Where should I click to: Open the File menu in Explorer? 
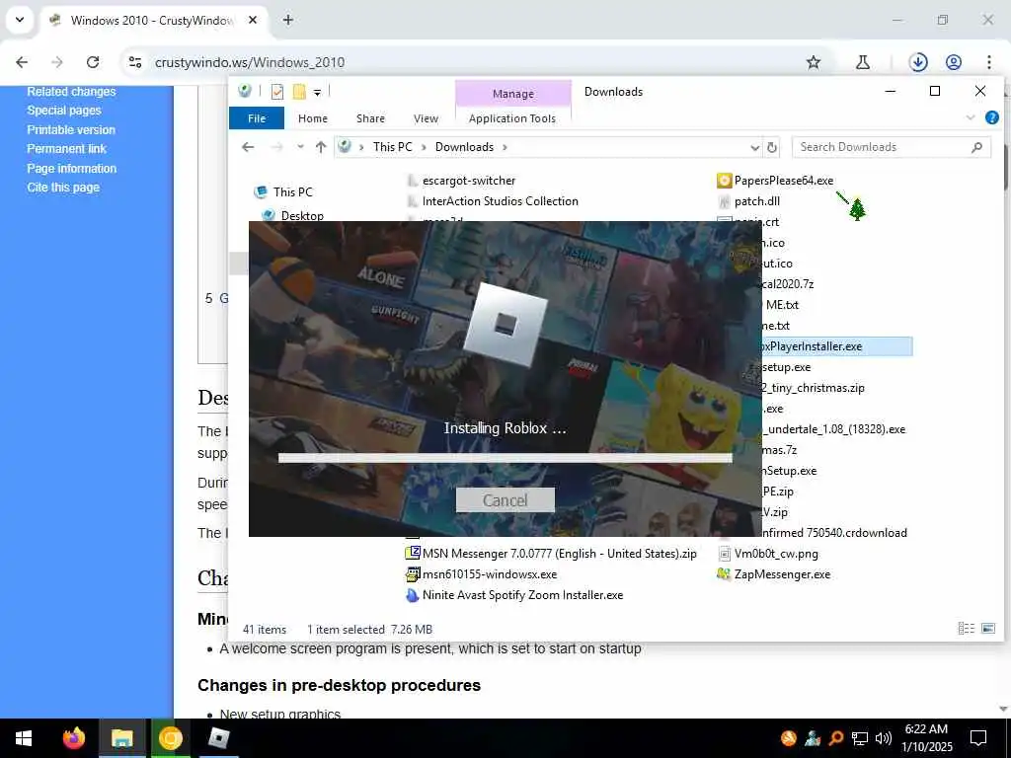pos(257,118)
